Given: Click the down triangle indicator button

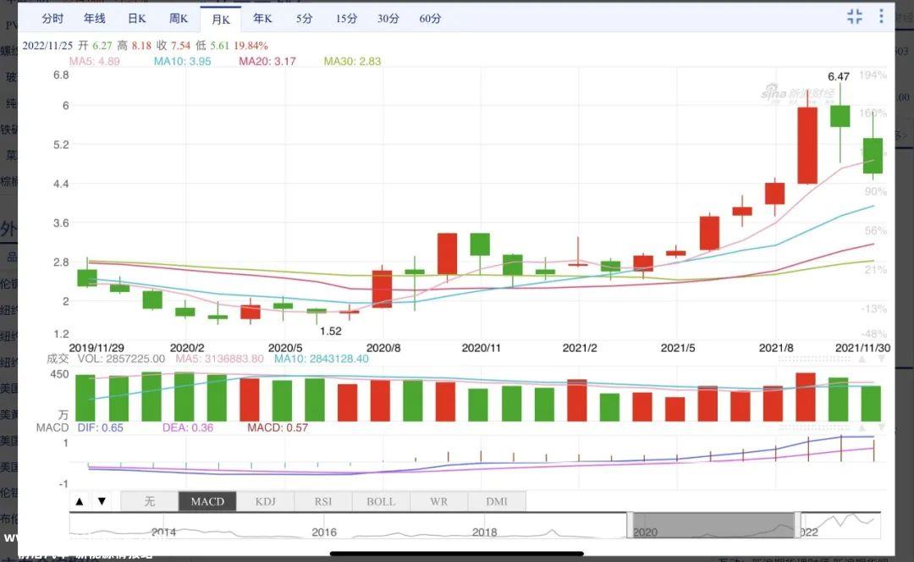Looking at the screenshot, I should coord(102,501).
